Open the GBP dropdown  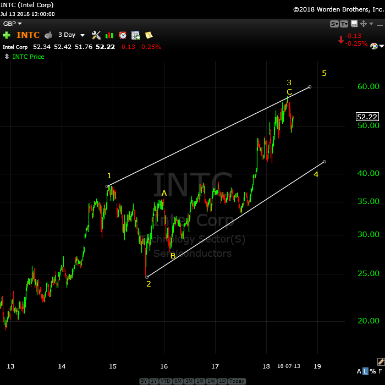(x=12, y=24)
